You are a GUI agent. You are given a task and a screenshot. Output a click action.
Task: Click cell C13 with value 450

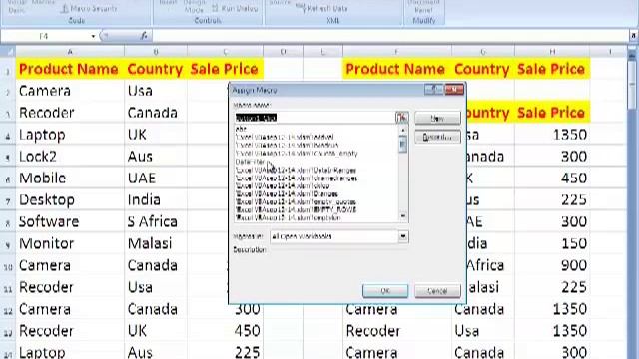tap(226, 331)
